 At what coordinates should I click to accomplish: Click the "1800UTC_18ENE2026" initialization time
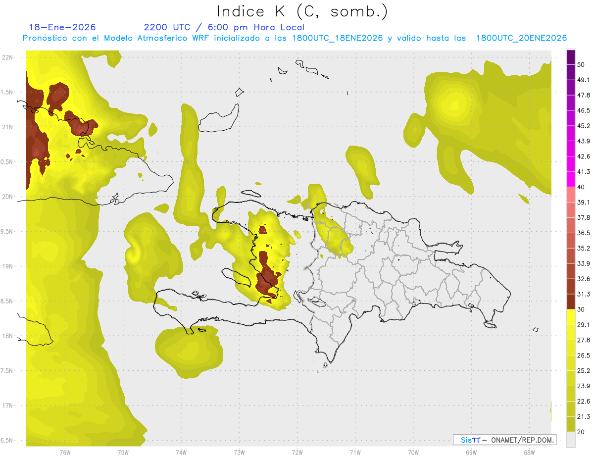337,38
